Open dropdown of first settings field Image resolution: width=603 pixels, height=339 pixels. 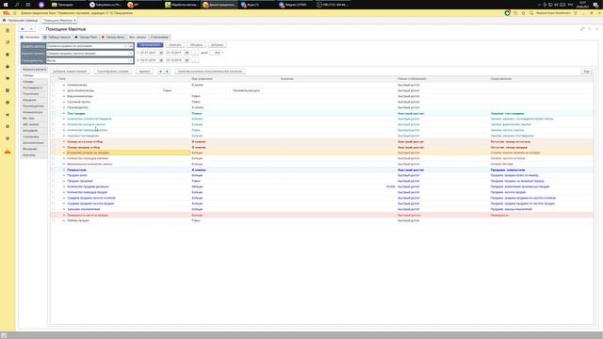pyautogui.click(x=125, y=46)
